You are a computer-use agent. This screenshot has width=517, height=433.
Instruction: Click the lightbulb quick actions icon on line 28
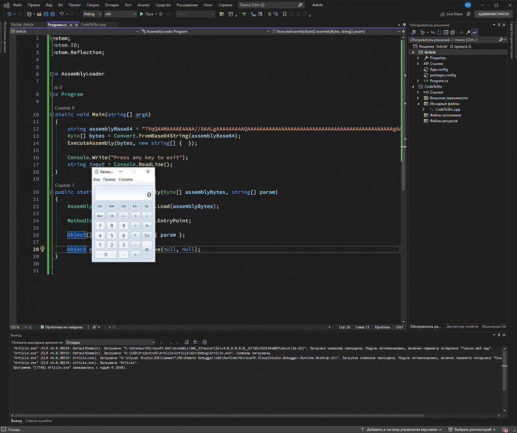tap(43, 249)
